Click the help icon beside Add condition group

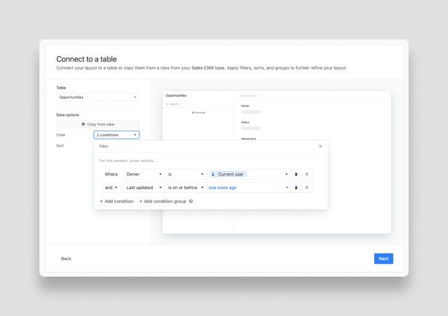click(191, 201)
